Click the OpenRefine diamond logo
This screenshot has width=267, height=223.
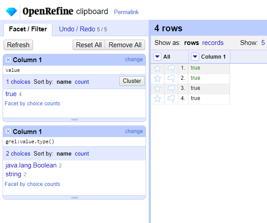pos(11,12)
